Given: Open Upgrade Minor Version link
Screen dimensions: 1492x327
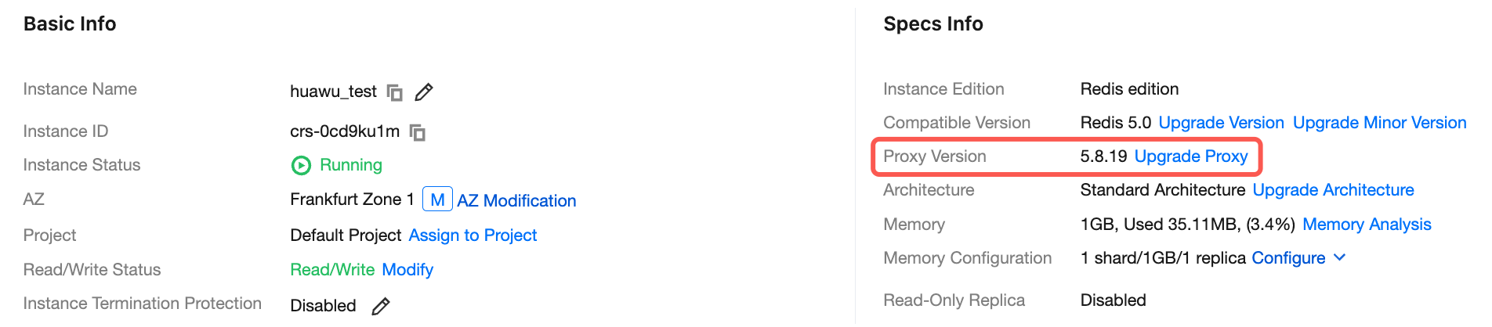Looking at the screenshot, I should 1379,123.
